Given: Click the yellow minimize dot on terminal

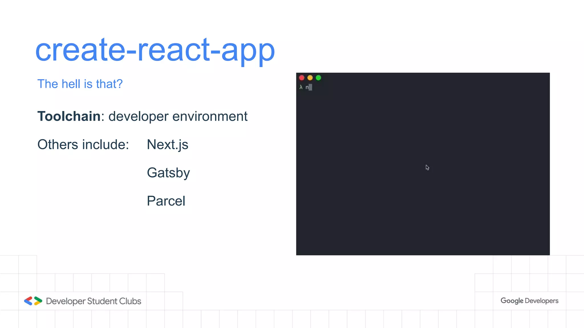Looking at the screenshot, I should click(310, 78).
